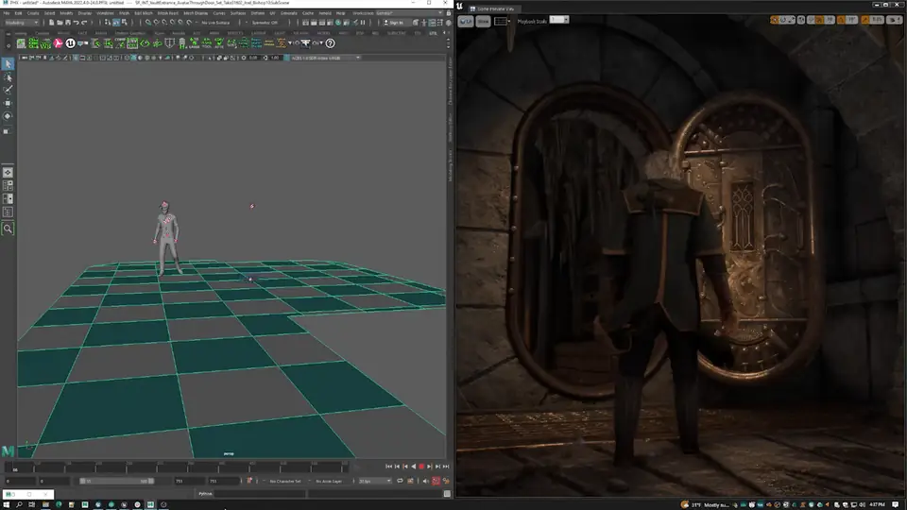Toggle No Live Surface field
907x510 pixels.
click(x=215, y=23)
